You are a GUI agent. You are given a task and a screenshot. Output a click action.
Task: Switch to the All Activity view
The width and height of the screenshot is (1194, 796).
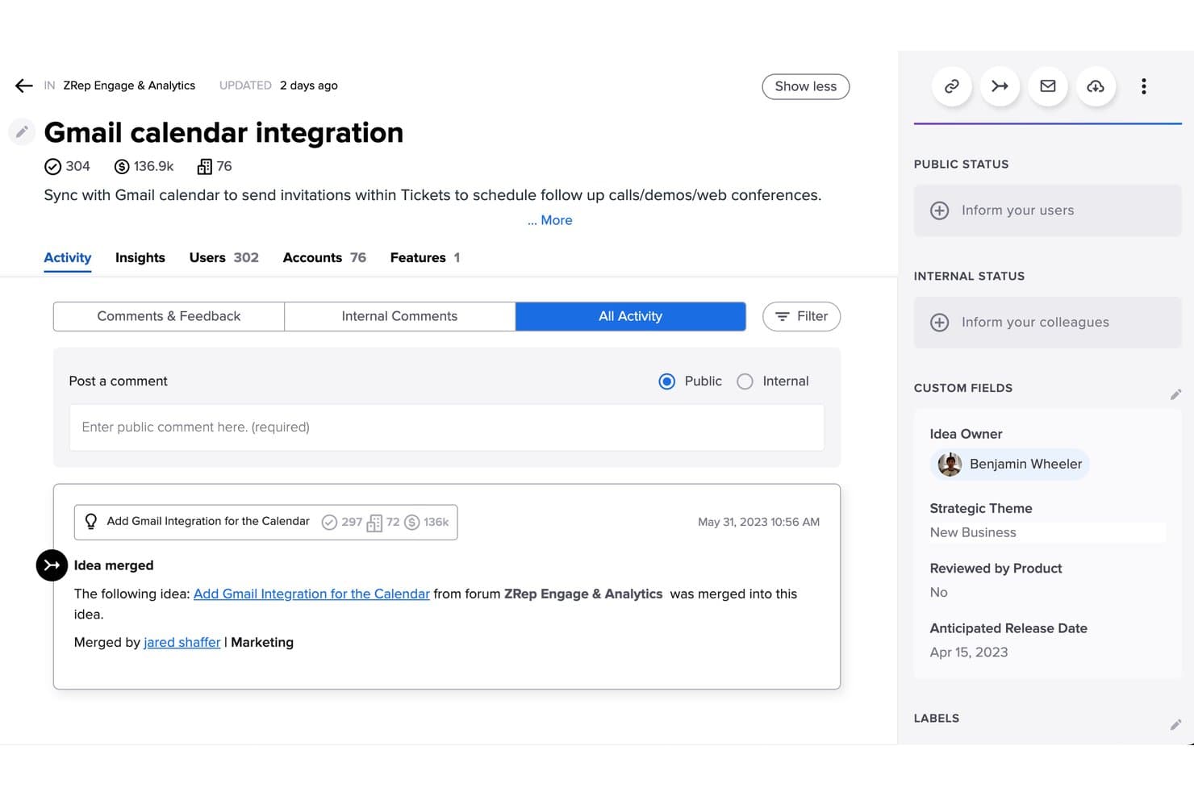pyautogui.click(x=630, y=316)
